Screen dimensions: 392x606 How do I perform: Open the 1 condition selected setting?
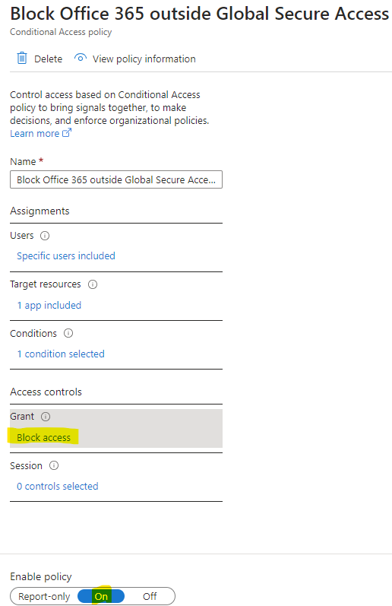[61, 354]
